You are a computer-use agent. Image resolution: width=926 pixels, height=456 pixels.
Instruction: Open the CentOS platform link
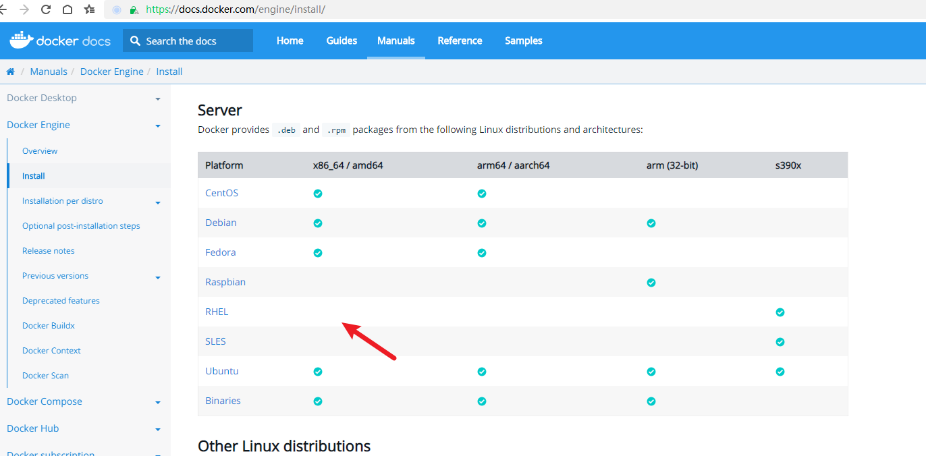point(222,193)
